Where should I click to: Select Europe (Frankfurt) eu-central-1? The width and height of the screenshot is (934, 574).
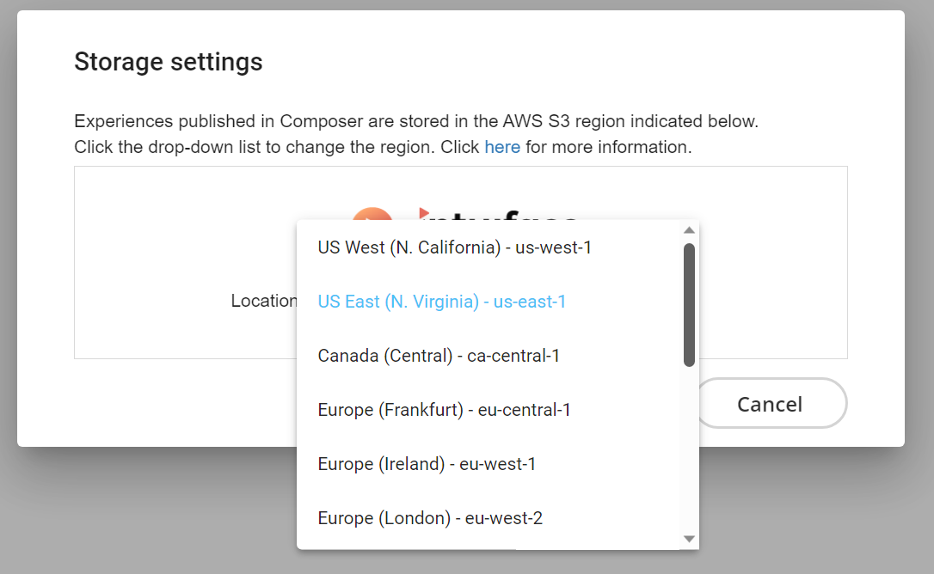click(488, 410)
